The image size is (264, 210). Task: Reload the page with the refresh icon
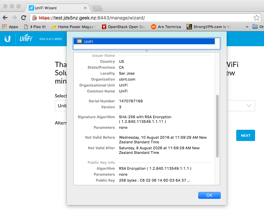[23, 18]
